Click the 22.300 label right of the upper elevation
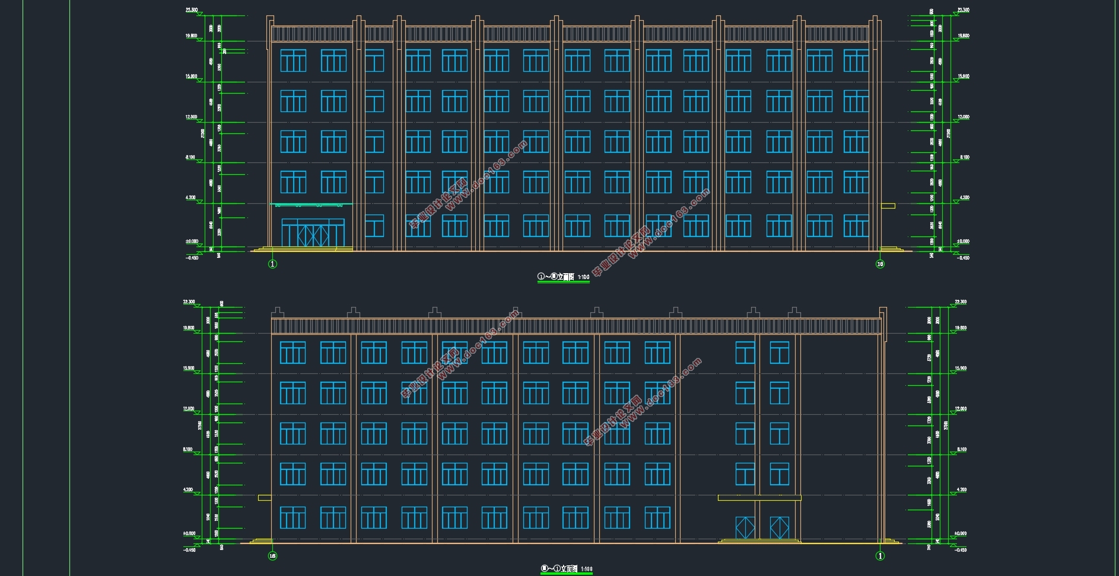Viewport: 1119px width, 576px height. [x=964, y=10]
